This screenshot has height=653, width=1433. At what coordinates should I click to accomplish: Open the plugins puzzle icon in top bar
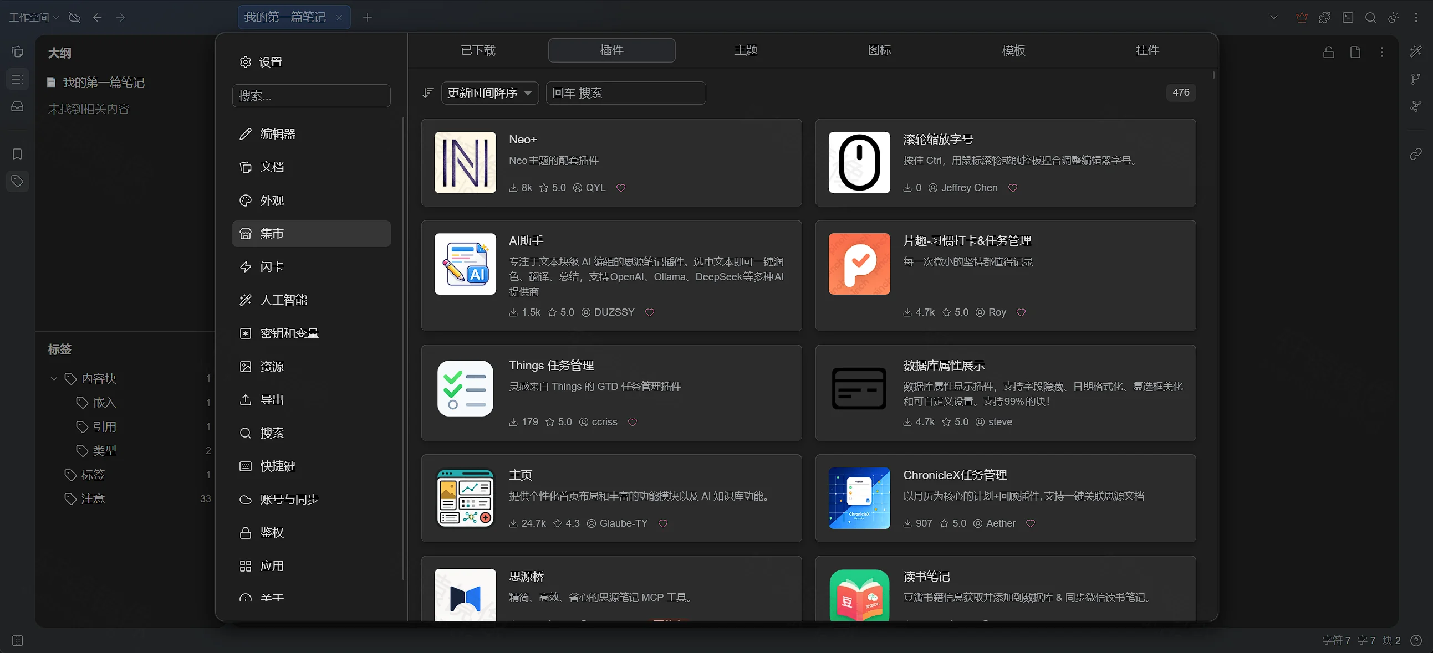tap(1324, 17)
